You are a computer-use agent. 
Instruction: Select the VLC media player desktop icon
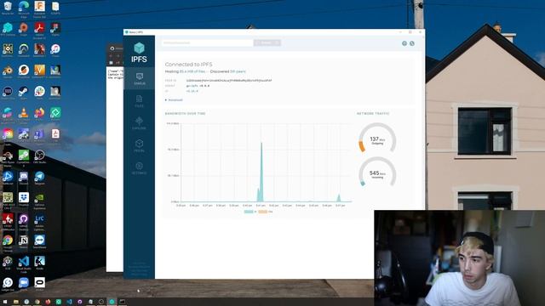[23, 115]
